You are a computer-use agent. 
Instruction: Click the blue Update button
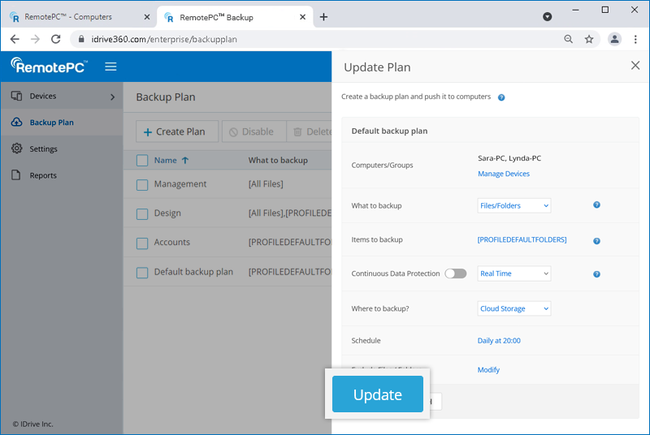click(378, 395)
